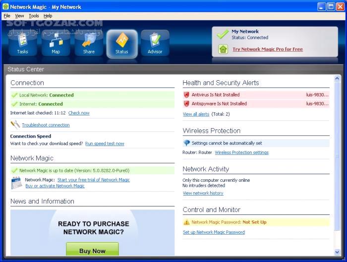Select the Status toolbar icon
Image resolution: width=347 pixels, height=262 pixels.
tap(122, 44)
